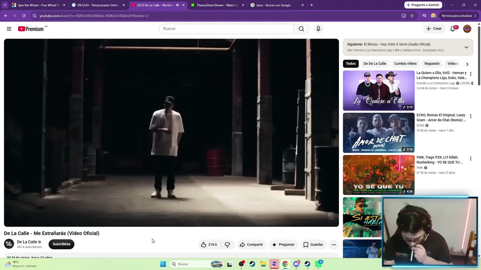The image size is (481, 270).
Task: Dislike the video with thumbs down
Action: 227,244
